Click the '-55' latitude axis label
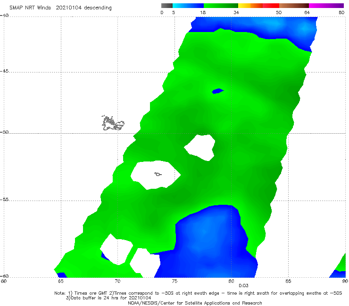 point(4,200)
